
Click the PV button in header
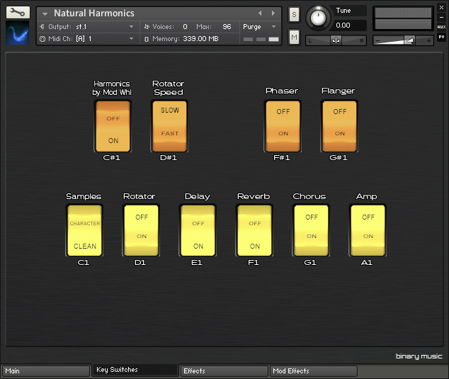441,37
